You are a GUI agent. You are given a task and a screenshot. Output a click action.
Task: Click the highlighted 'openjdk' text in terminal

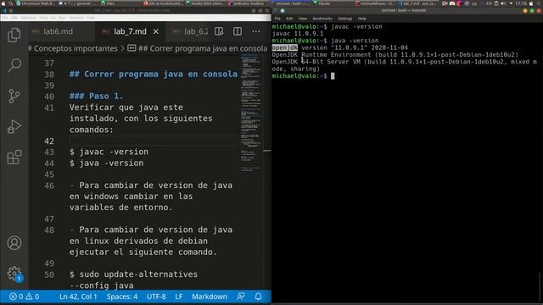pyautogui.click(x=285, y=47)
